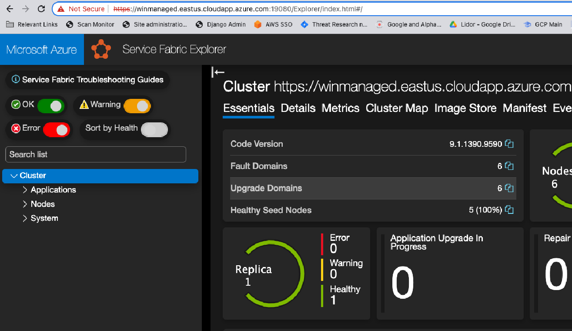
Task: Click the Application Upgrade In Progress heading
Action: tap(437, 242)
